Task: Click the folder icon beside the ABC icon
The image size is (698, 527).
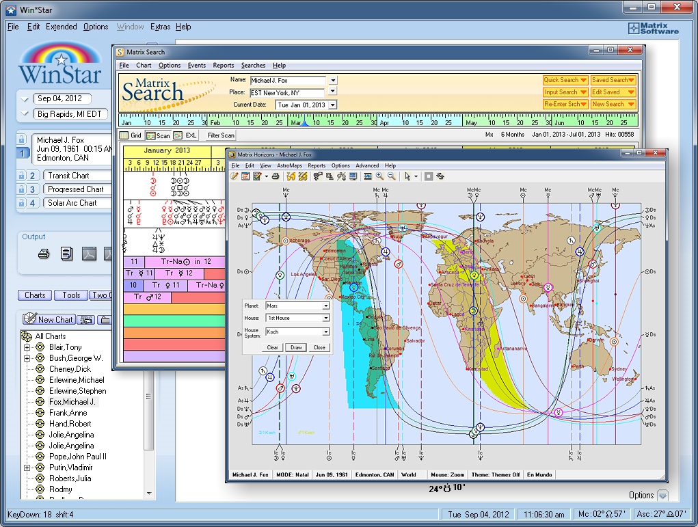Action: pyautogui.click(x=104, y=320)
